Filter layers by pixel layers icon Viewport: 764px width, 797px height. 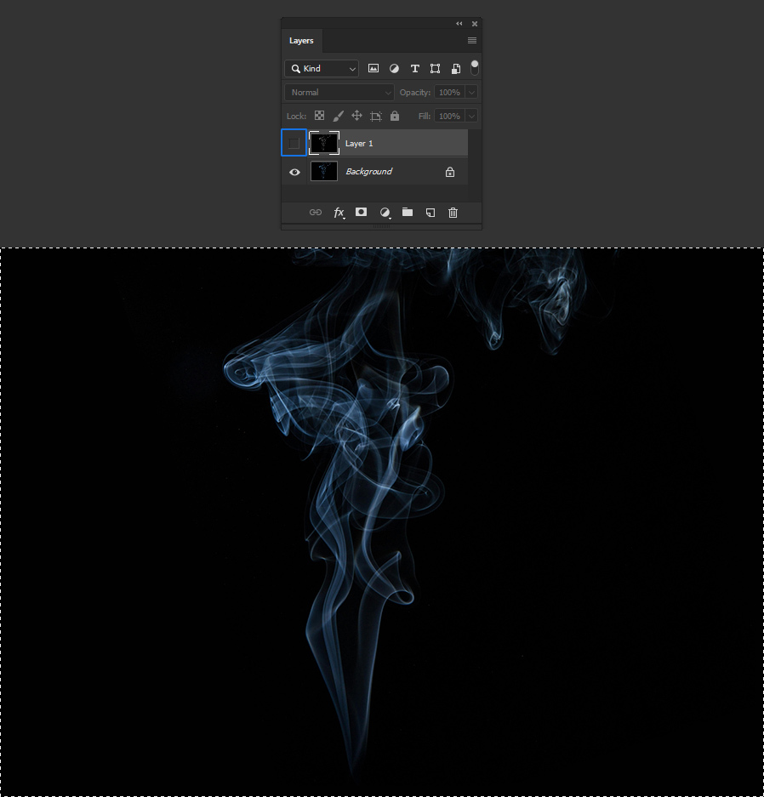tap(373, 68)
